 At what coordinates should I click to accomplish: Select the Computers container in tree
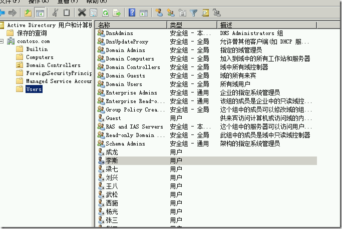(x=40, y=57)
